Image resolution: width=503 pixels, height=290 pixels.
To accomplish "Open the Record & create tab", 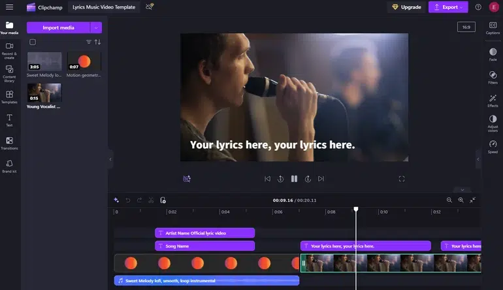I will pyautogui.click(x=9, y=51).
